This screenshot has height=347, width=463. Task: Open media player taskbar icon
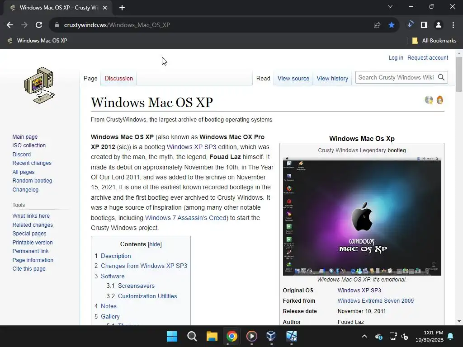point(251,336)
